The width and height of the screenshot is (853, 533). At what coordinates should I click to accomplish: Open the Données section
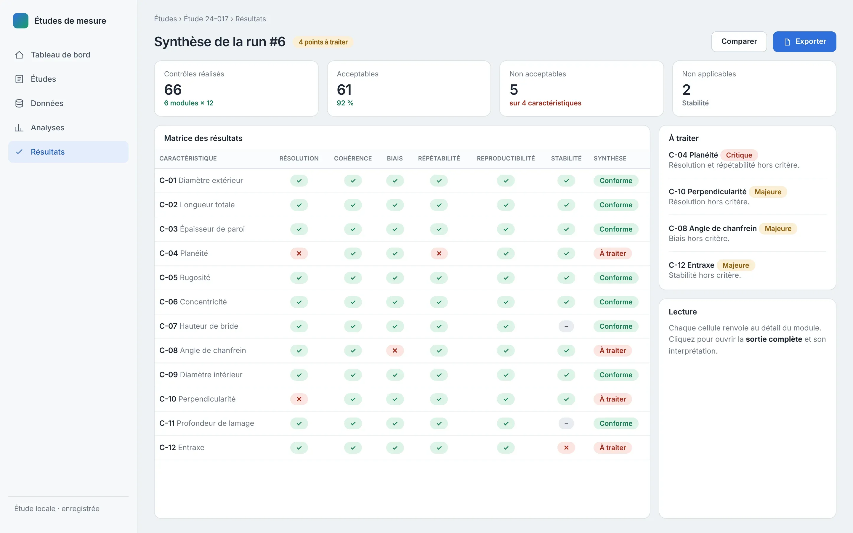[68, 103]
